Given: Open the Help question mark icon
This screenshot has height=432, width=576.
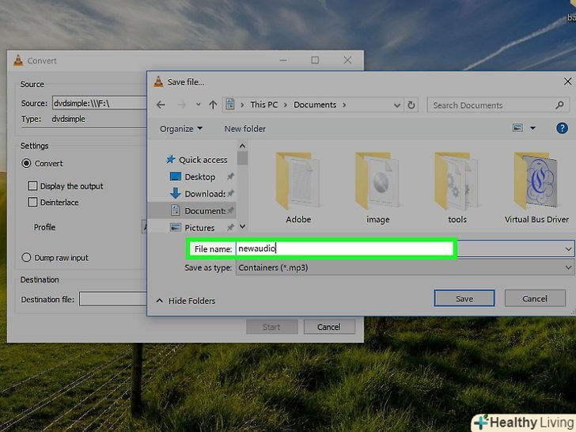Looking at the screenshot, I should (x=562, y=128).
